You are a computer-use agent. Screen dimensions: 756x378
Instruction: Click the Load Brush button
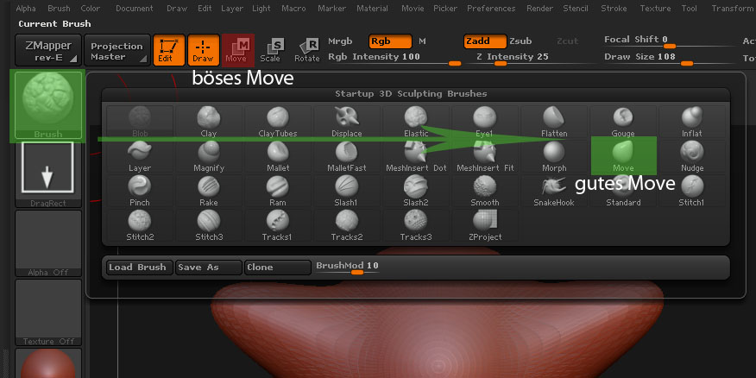(138, 268)
